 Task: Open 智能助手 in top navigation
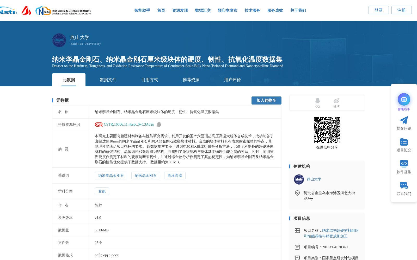point(142,10)
